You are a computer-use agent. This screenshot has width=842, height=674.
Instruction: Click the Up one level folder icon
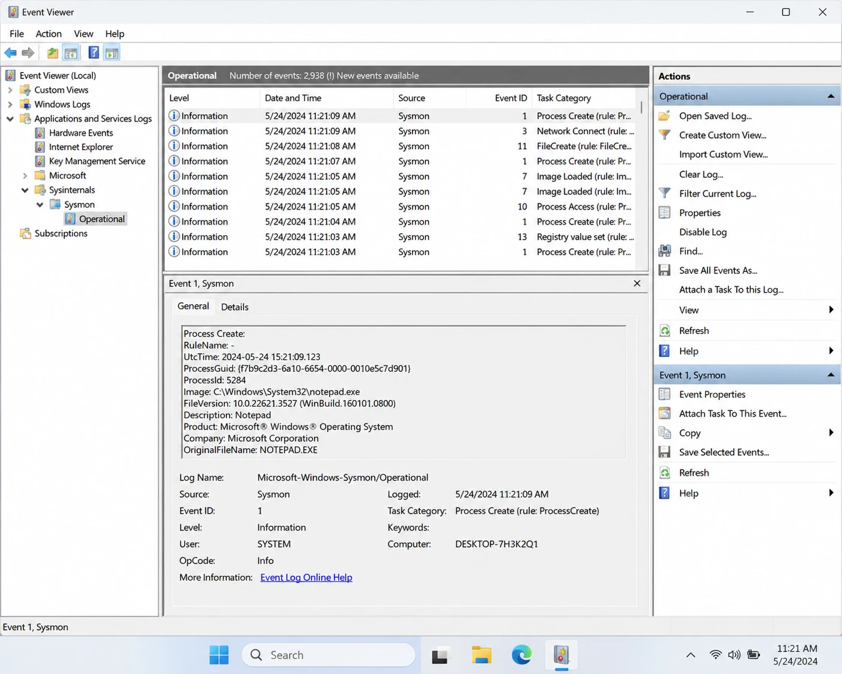coord(53,53)
